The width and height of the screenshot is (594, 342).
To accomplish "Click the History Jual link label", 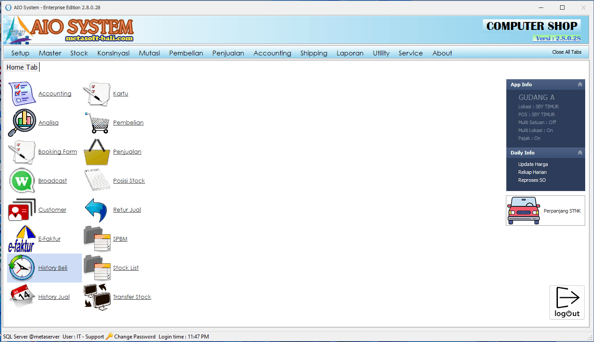I will 54,297.
